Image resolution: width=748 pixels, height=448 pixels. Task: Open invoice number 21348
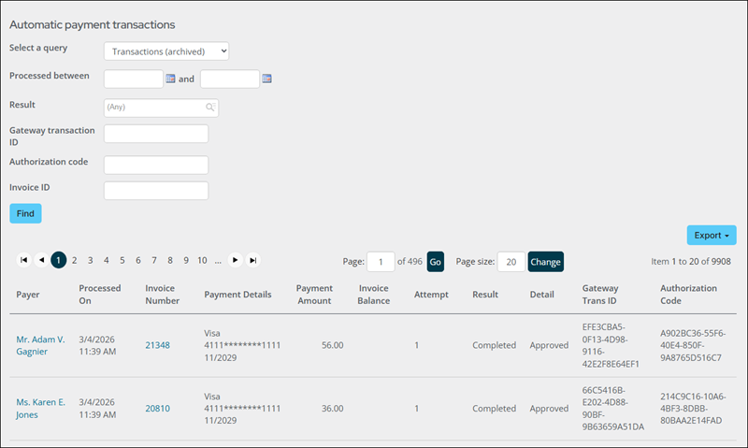coord(157,345)
